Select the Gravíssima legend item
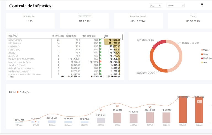The width and height of the screenshot is (212, 135). tap(206, 58)
